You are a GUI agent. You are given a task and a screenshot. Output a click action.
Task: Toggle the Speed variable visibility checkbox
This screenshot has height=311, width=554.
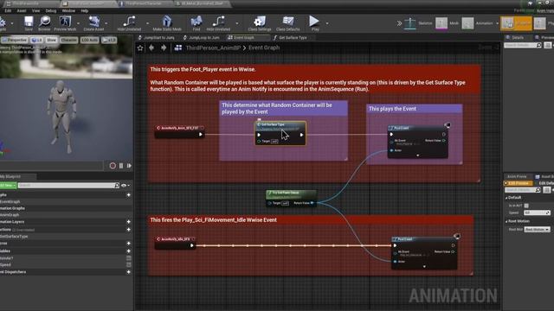[129, 265]
